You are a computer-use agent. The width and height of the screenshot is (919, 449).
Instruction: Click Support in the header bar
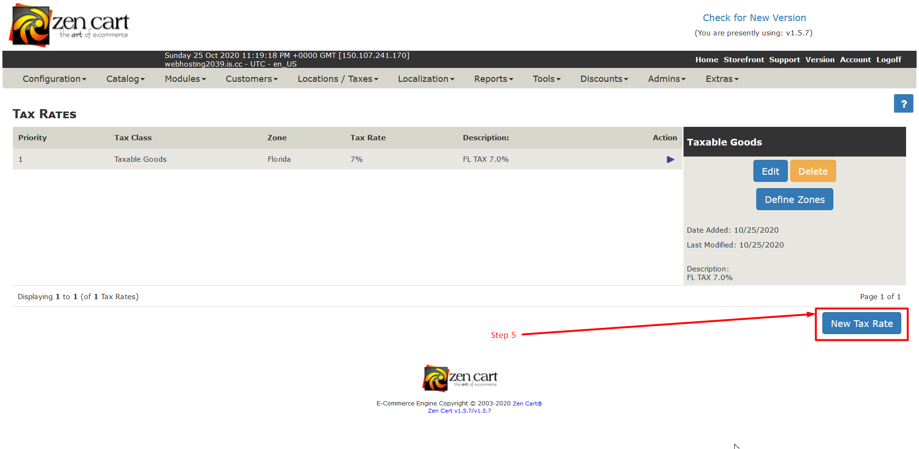(785, 60)
